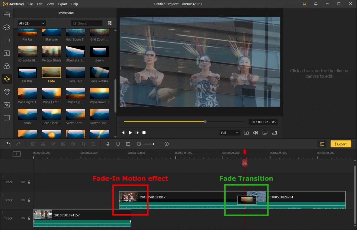This screenshot has width=357, height=230.
Task: Open the Media files panel
Action: click(x=6, y=14)
